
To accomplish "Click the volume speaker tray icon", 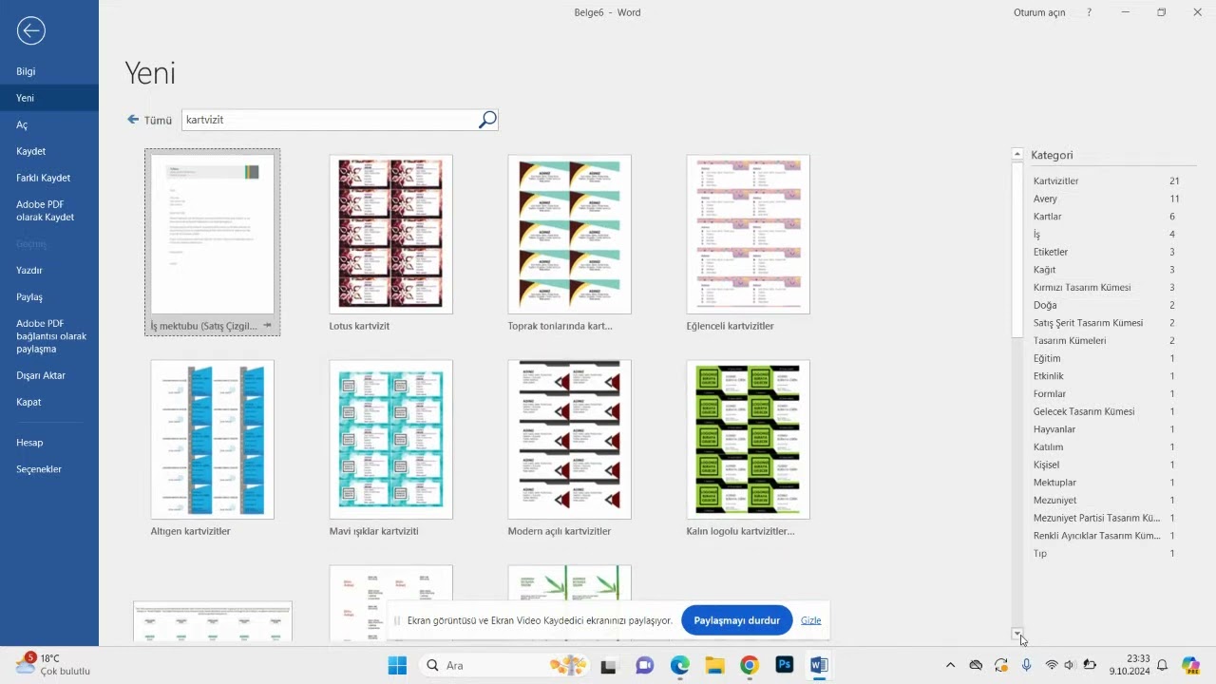I will tap(1070, 665).
